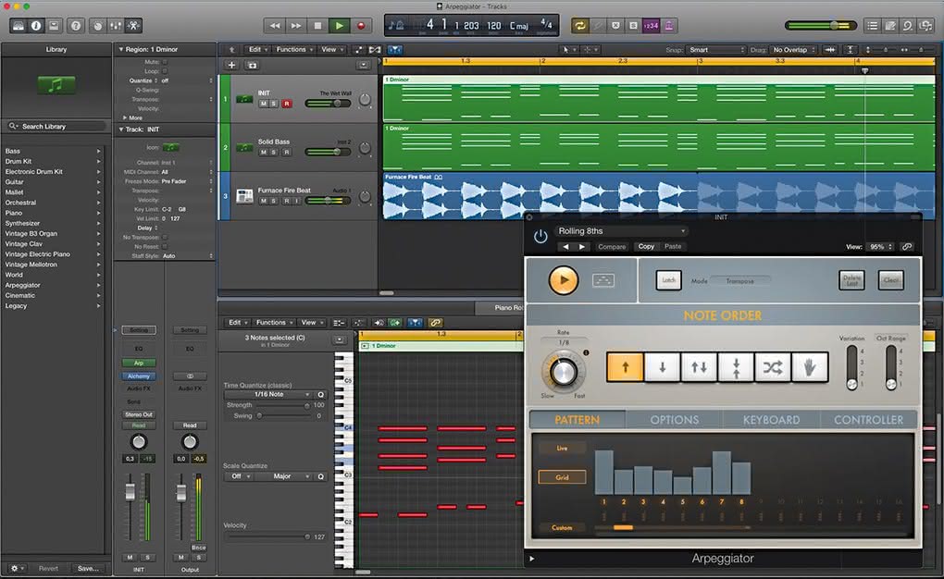Solo the INIT track
The width and height of the screenshot is (944, 579).
[274, 104]
